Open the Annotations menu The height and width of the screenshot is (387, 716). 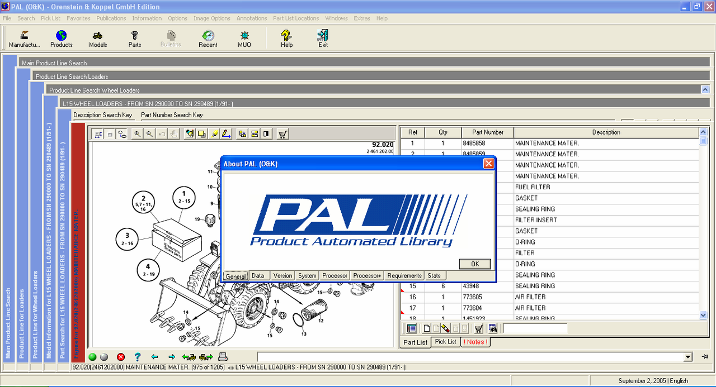coord(252,18)
